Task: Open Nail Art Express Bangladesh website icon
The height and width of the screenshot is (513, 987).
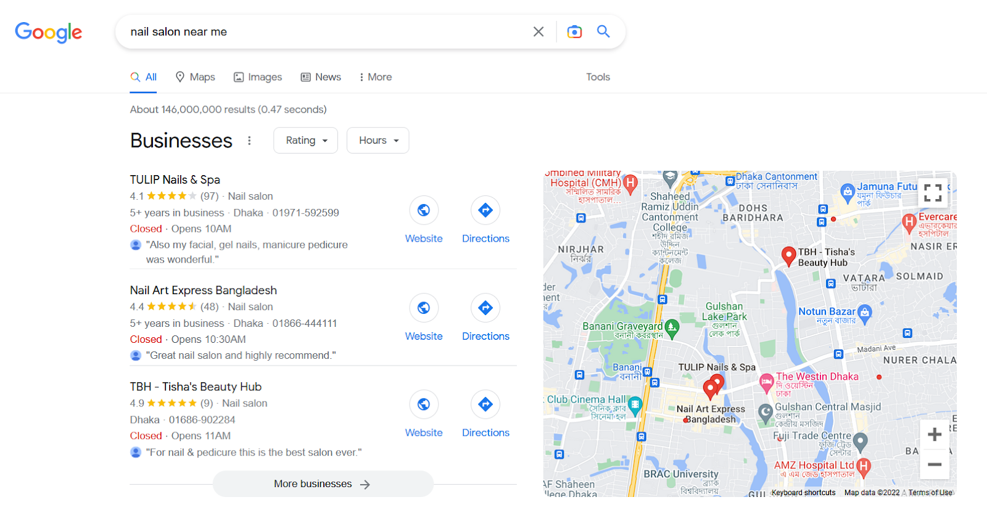Action: click(424, 308)
